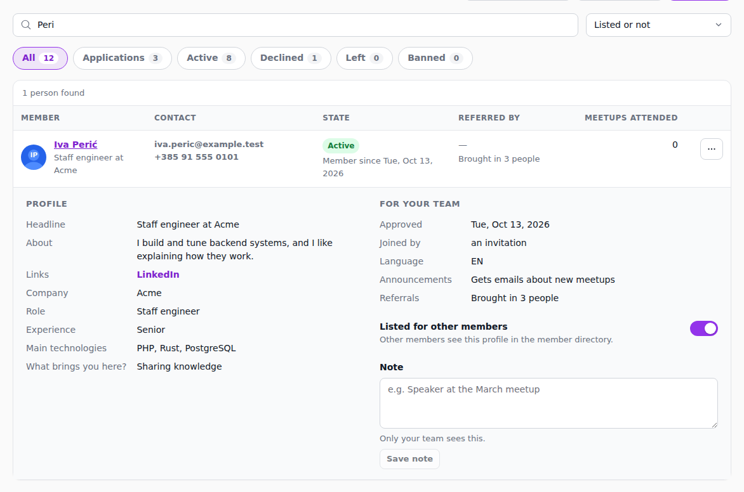The height and width of the screenshot is (492, 744).
Task: Click the phone number +385 91 555 0101
Action: [196, 157]
